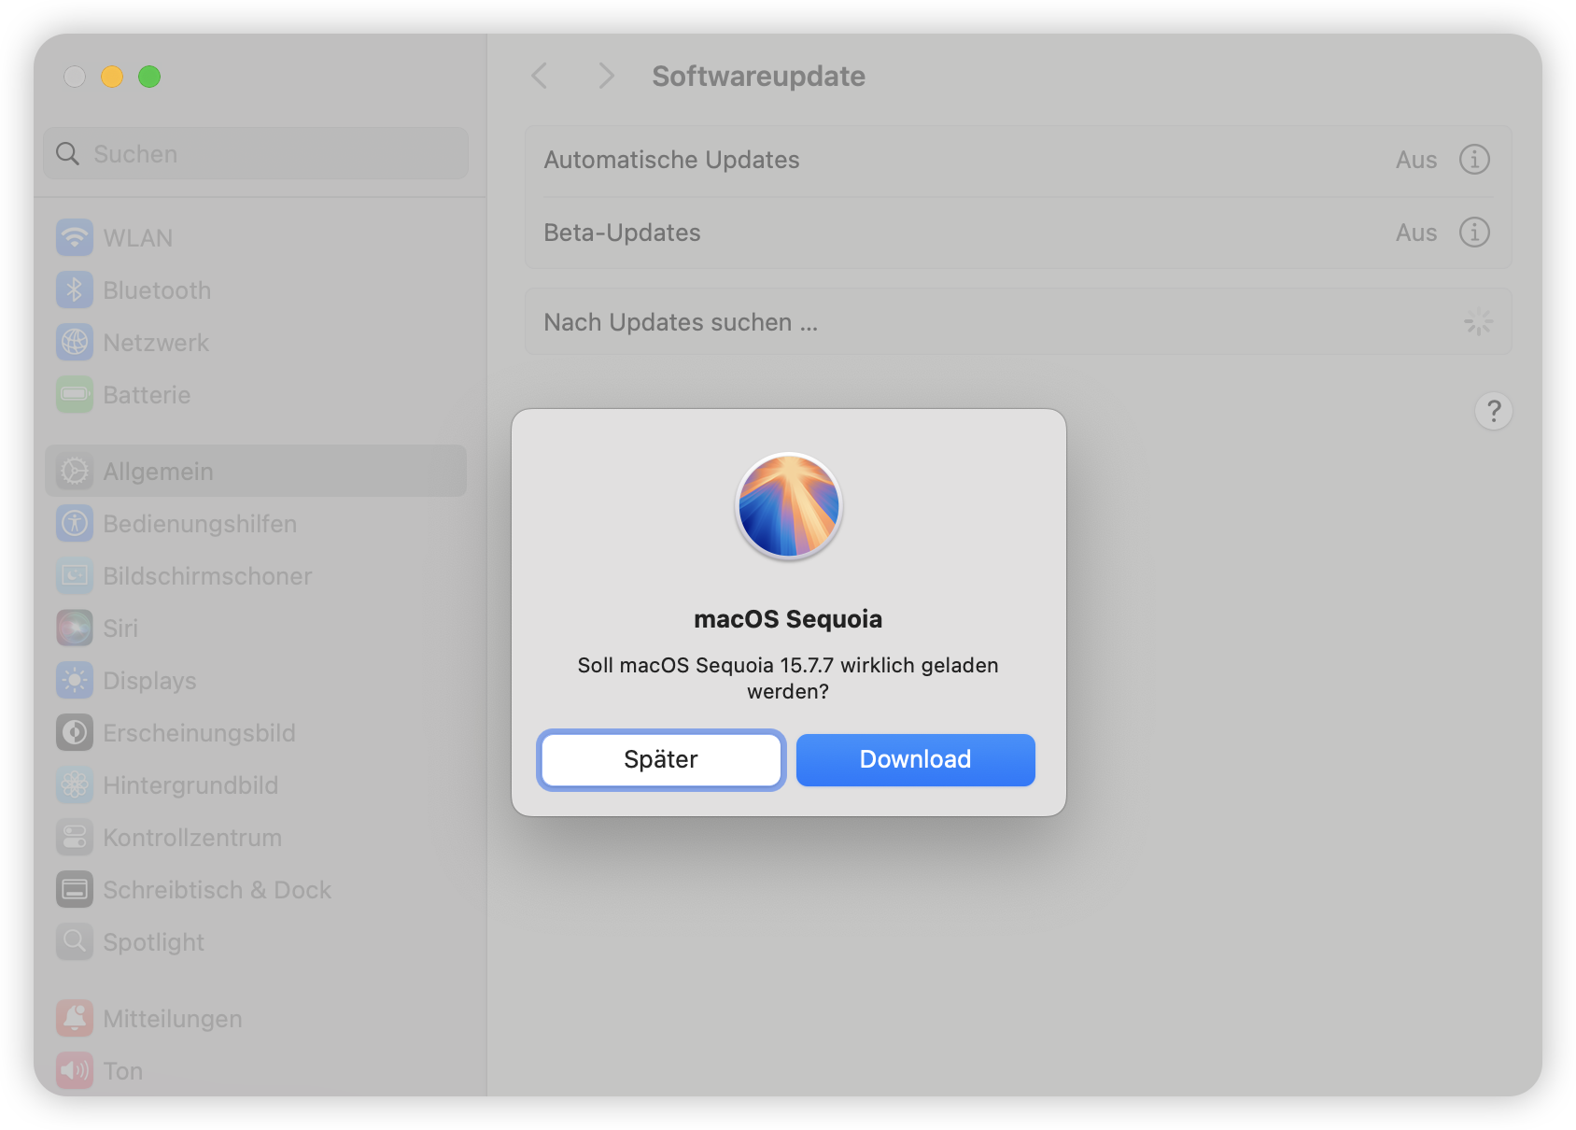
Task: Open Batterie settings label
Action: pos(147,395)
